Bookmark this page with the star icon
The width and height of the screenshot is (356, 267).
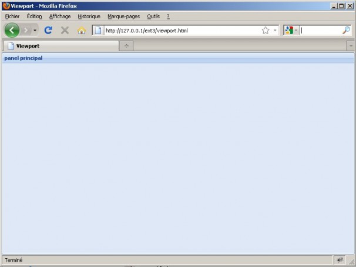pos(266,30)
